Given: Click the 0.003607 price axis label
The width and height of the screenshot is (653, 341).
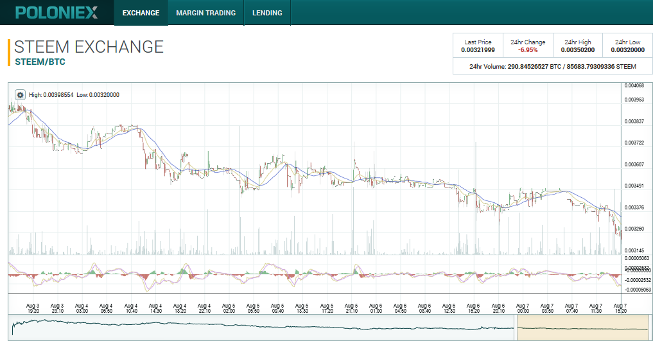Looking at the screenshot, I should click(634, 164).
